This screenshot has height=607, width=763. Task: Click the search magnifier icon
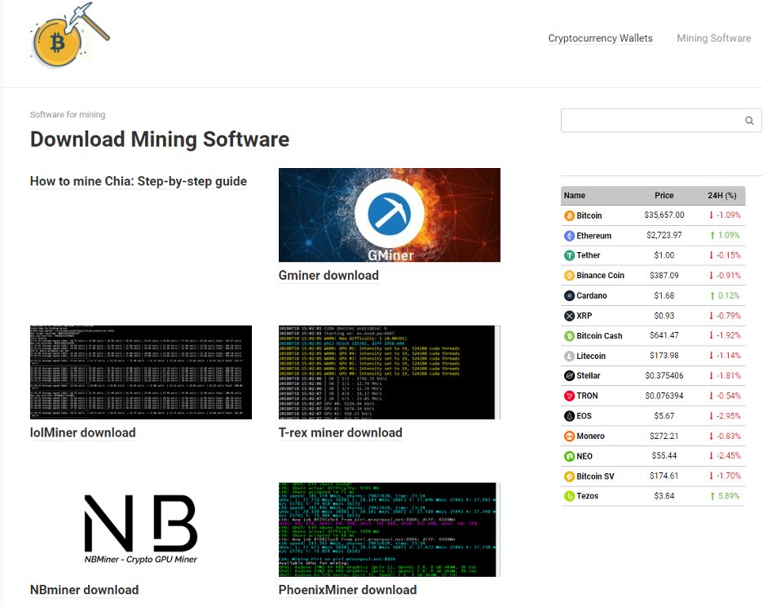pyautogui.click(x=749, y=120)
